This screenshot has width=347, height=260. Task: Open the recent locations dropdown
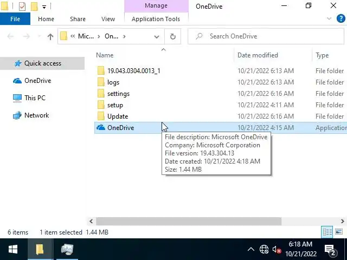click(x=40, y=36)
